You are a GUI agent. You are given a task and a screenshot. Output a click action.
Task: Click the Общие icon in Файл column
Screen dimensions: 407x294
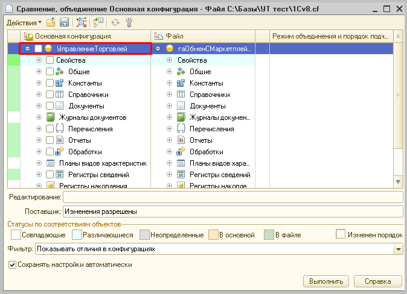tap(181, 72)
